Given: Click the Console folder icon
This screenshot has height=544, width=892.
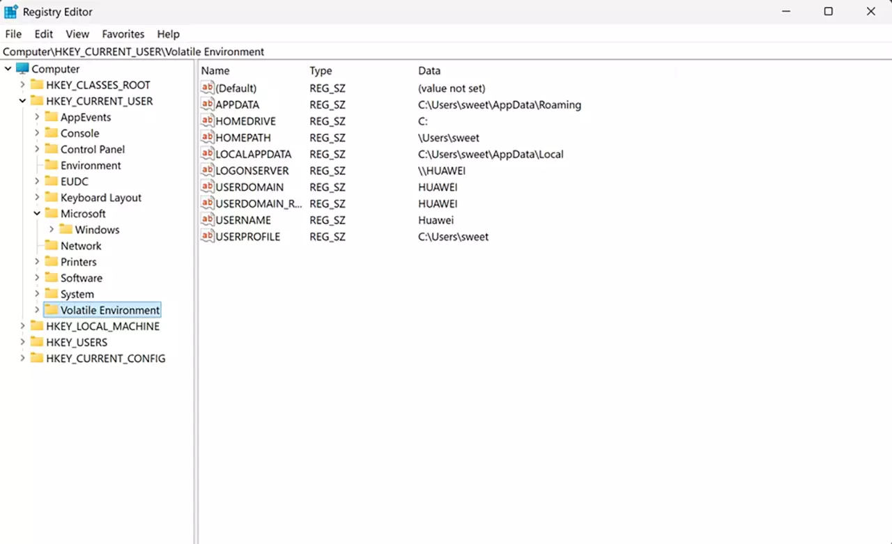Looking at the screenshot, I should (51, 133).
